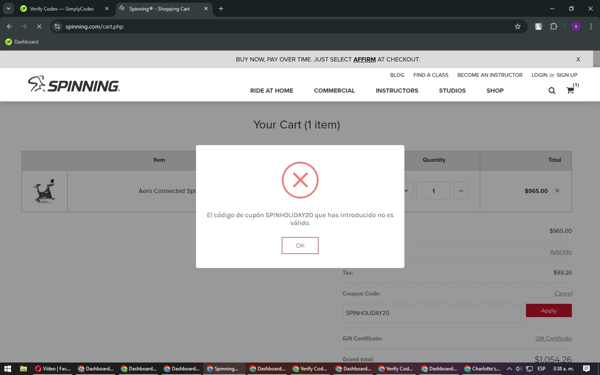Open FIND A CLASS link
Viewport: 600px width, 375px height.
[431, 75]
